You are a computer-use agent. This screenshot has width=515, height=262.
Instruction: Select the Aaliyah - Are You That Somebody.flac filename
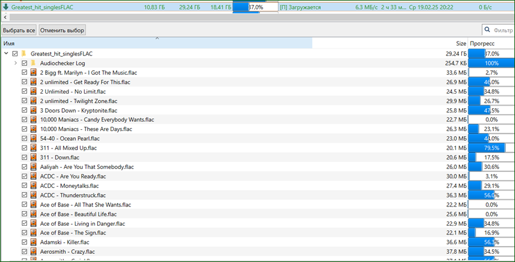point(87,167)
